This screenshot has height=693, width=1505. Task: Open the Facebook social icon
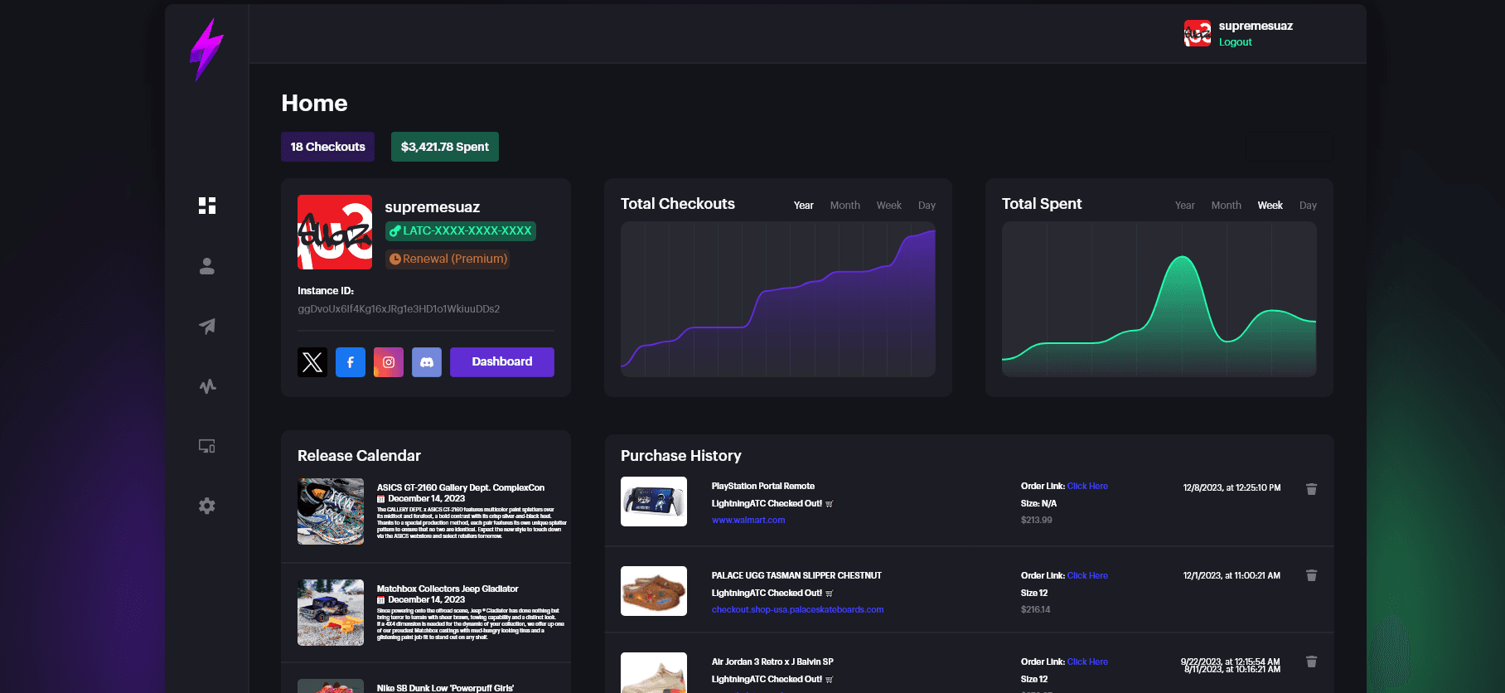point(351,362)
